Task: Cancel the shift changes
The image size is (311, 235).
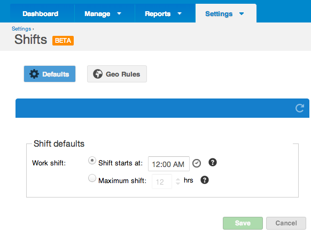Action: point(286,223)
